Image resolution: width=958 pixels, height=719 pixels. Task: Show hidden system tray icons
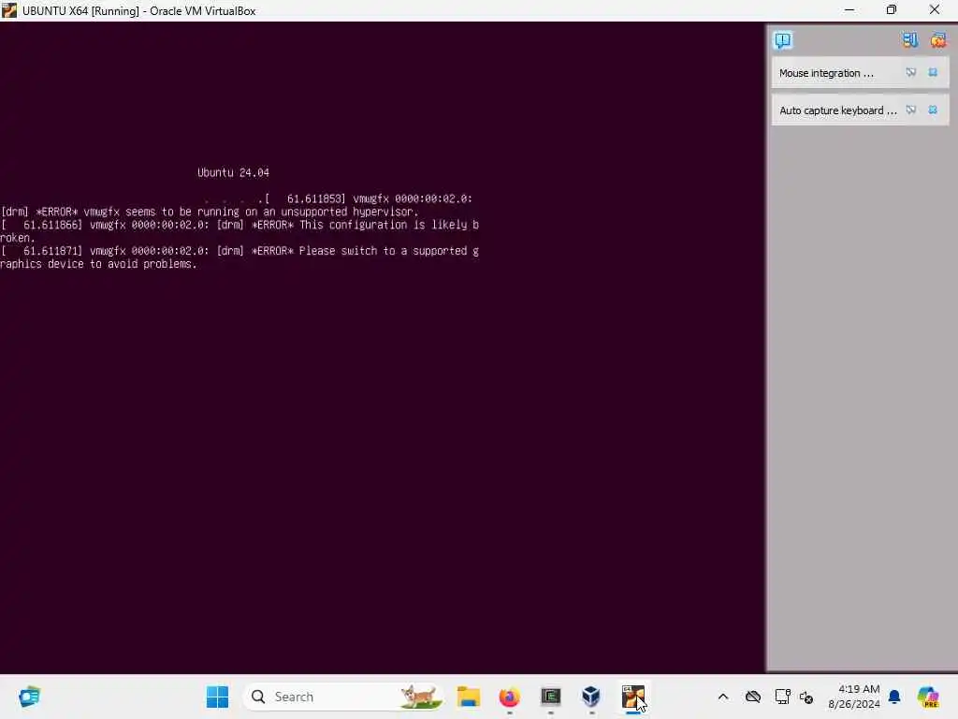(x=723, y=697)
